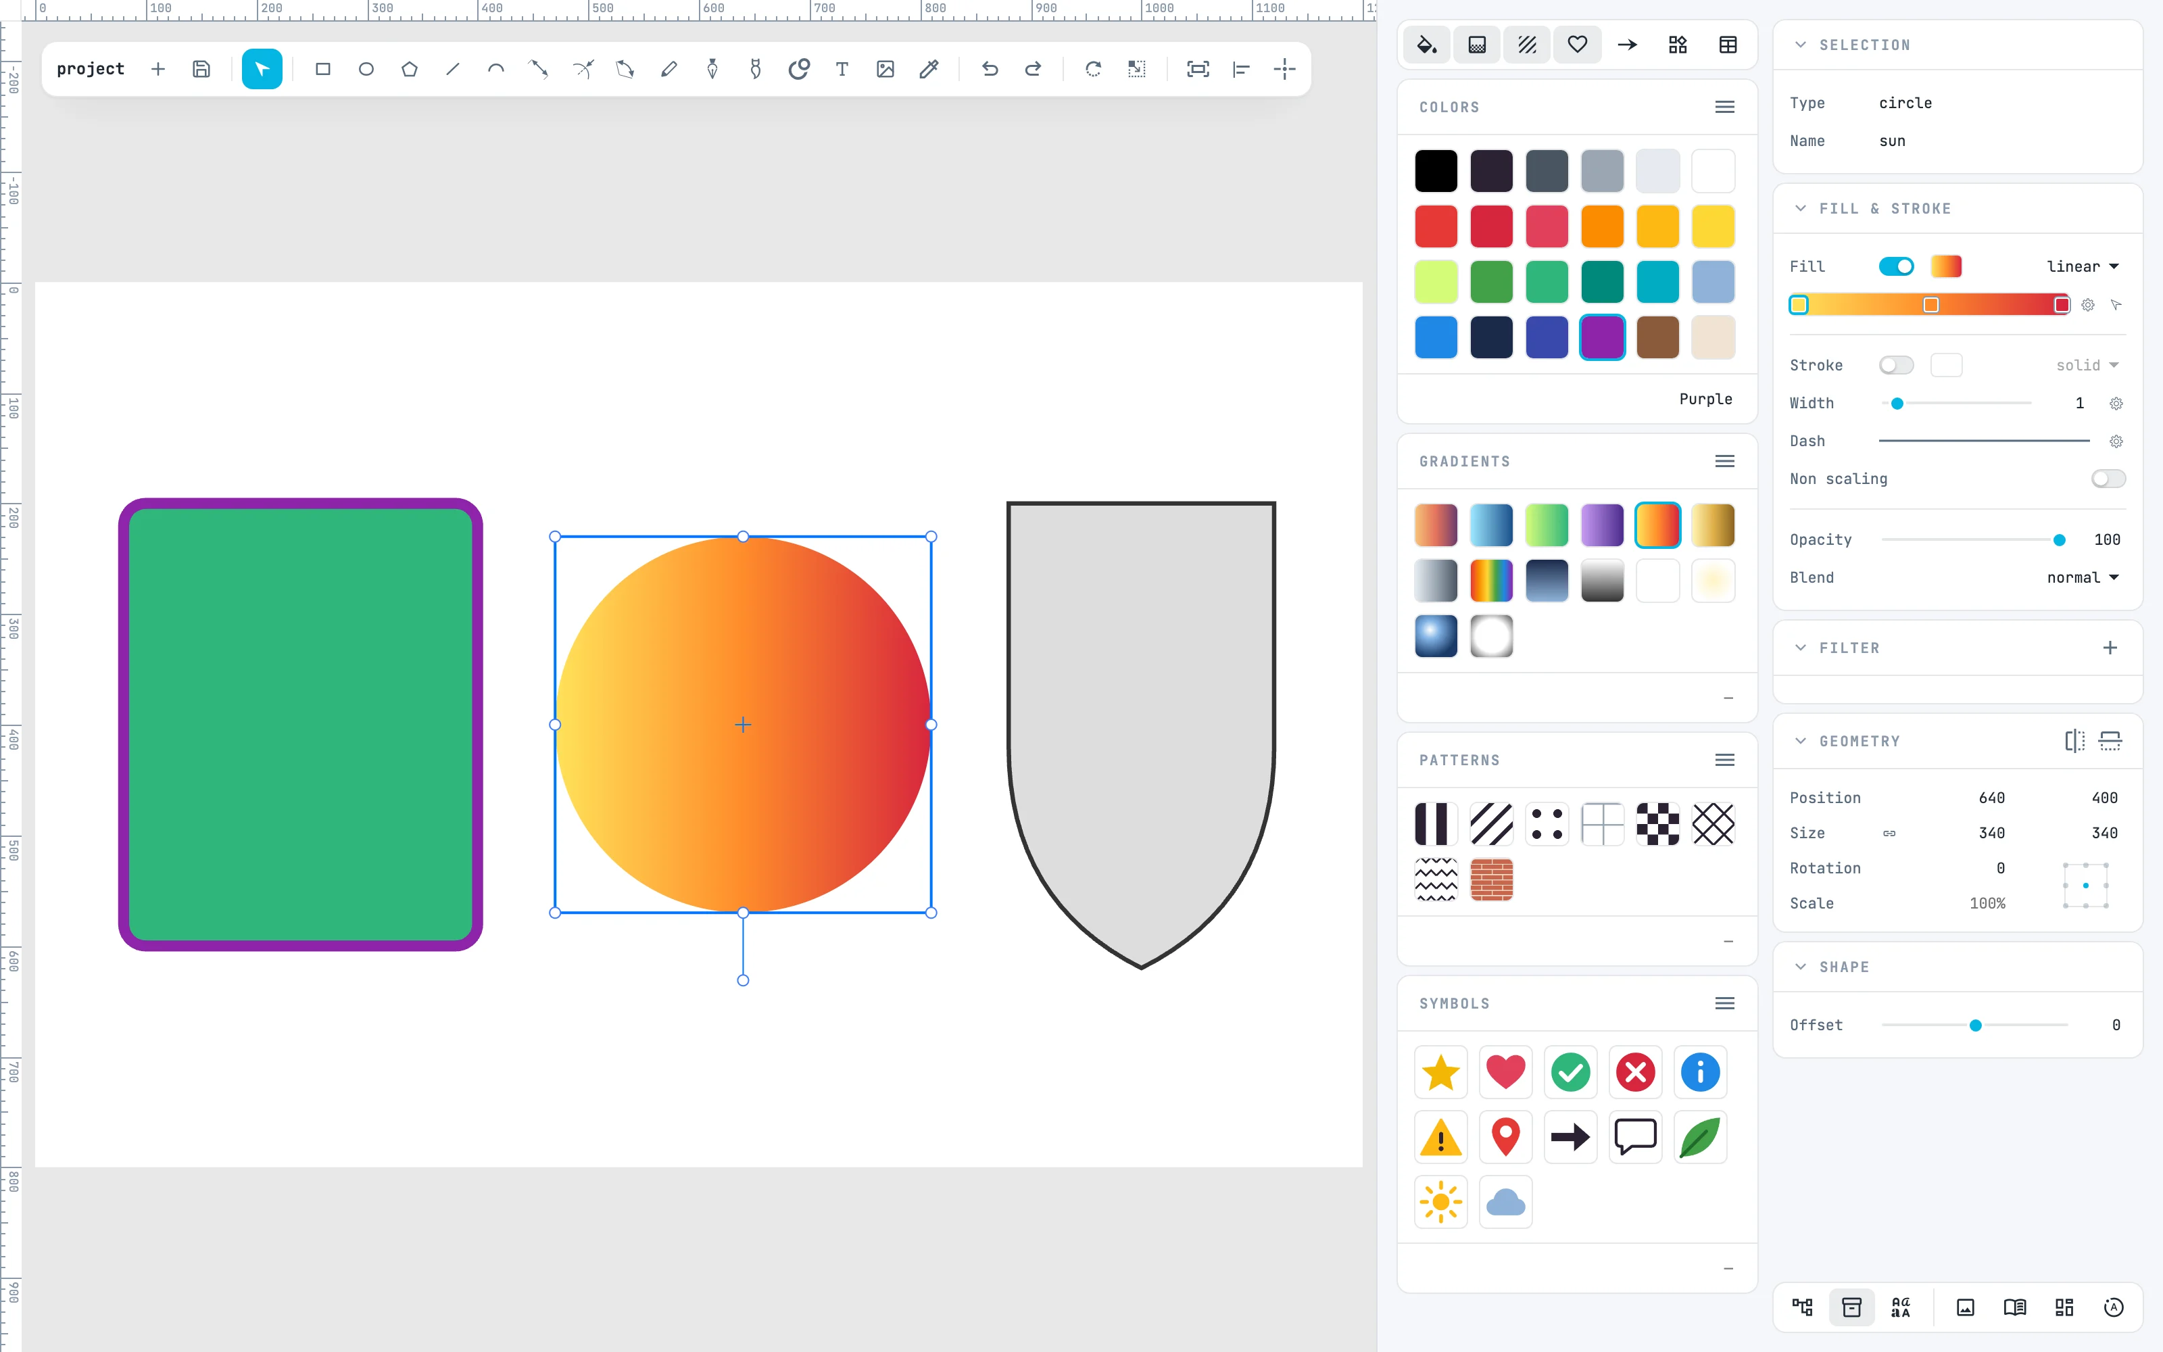The image size is (2163, 1352).
Task: Open the linear gradient type dropdown
Action: click(x=2083, y=266)
